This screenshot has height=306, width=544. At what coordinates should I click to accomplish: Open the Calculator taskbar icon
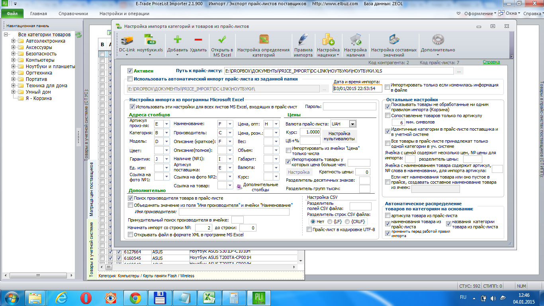tap(233, 298)
